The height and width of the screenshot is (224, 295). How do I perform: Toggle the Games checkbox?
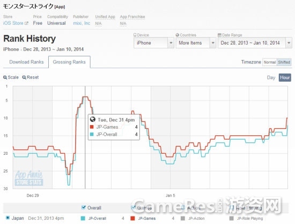133,207
